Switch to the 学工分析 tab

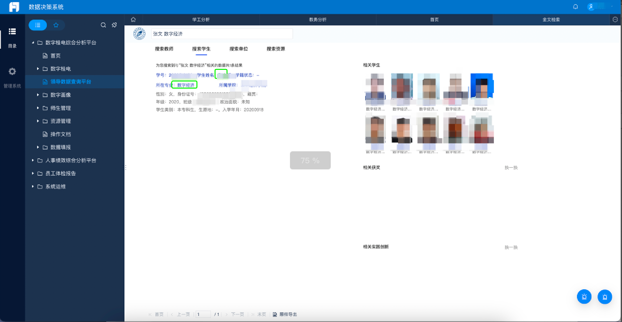pos(201,20)
